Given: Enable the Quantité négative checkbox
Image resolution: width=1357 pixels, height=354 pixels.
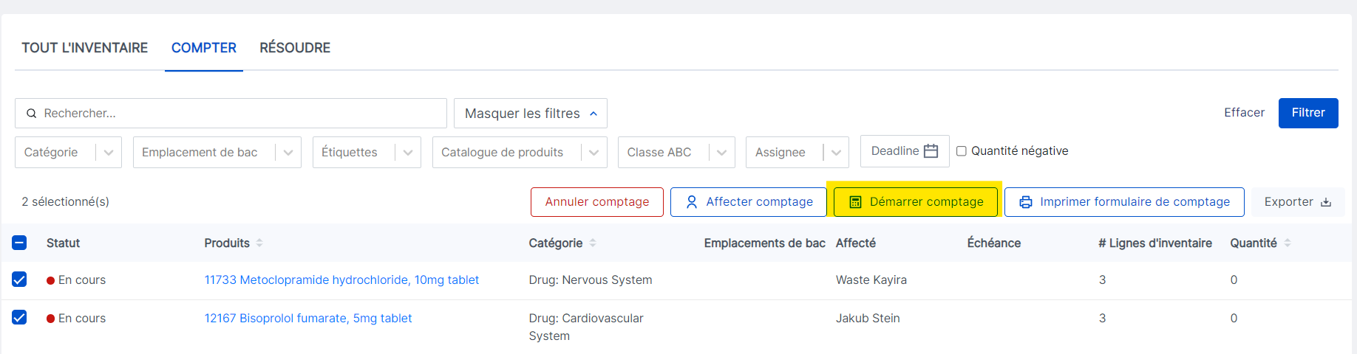Looking at the screenshot, I should coord(962,151).
